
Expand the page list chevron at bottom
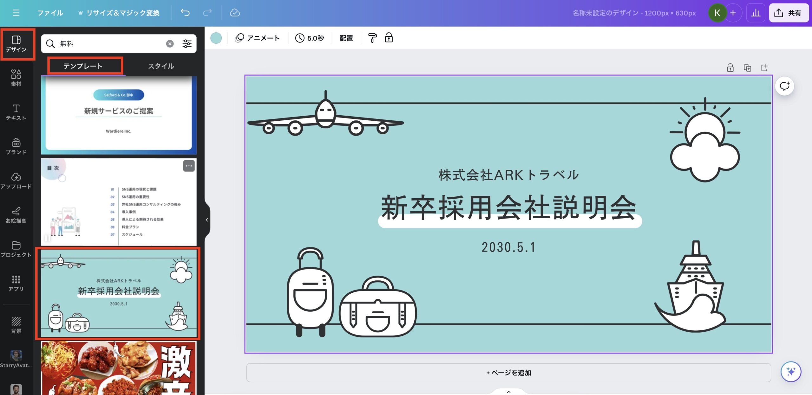[509, 392]
